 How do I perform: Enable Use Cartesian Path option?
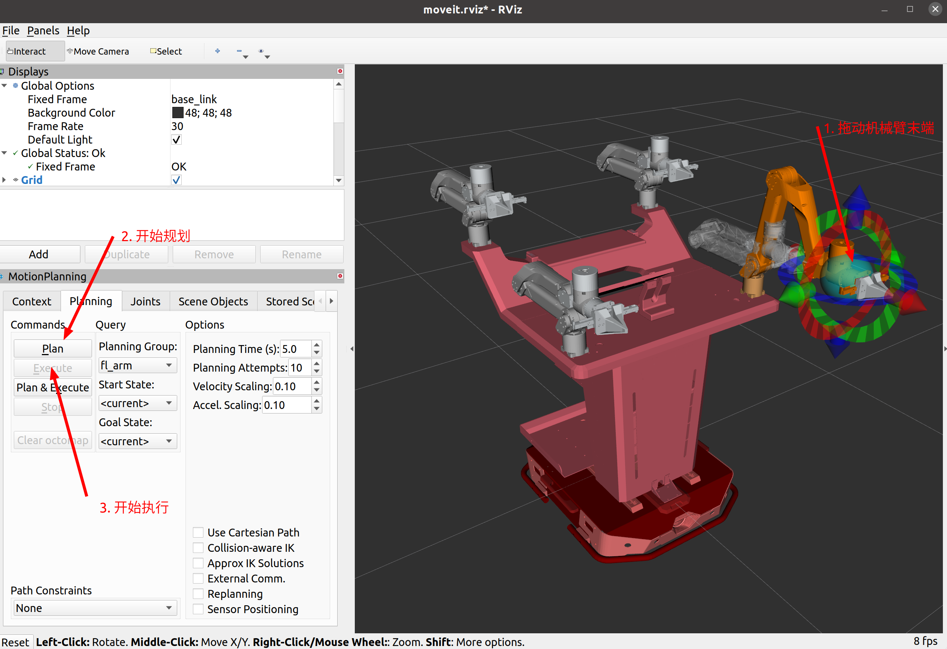tap(198, 532)
